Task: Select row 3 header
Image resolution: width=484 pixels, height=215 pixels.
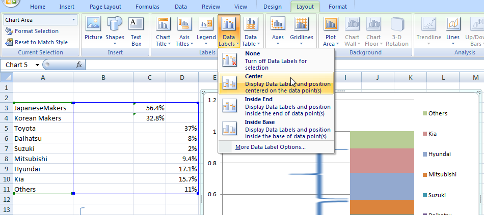Action: click(x=7, y=108)
